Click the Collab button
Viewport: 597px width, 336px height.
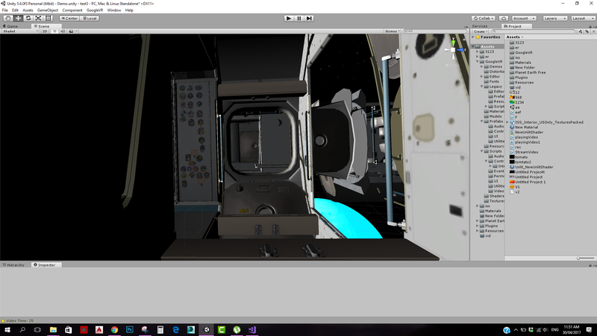[483, 18]
